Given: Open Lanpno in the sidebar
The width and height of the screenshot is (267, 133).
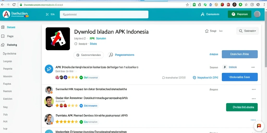Looking at the screenshot, I should (8, 61).
